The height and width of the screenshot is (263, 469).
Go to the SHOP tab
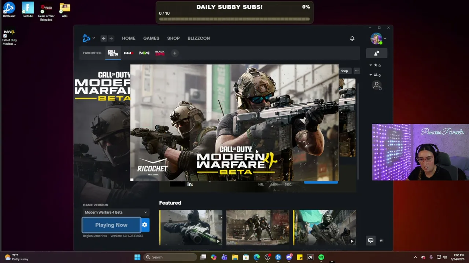coord(173,38)
